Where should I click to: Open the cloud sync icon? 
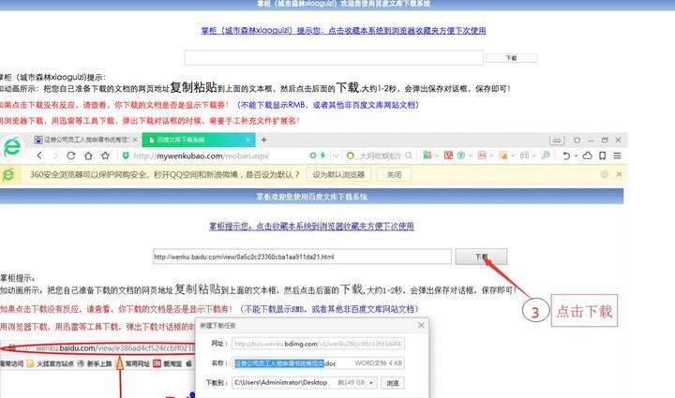click(x=587, y=155)
